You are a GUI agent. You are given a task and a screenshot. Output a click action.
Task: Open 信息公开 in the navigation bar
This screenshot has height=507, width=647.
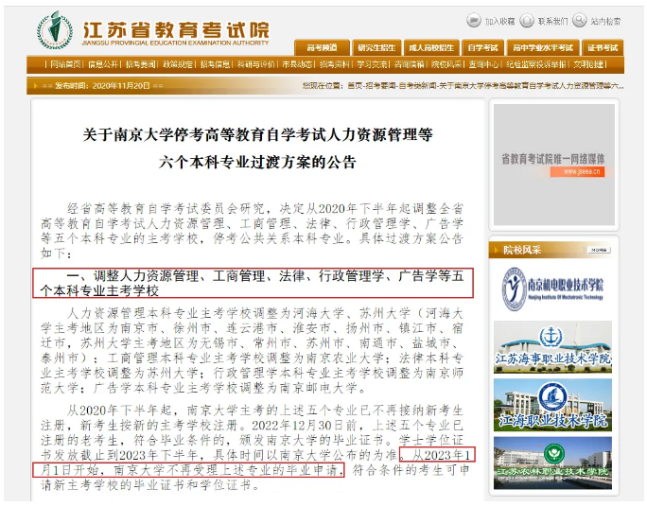103,64
